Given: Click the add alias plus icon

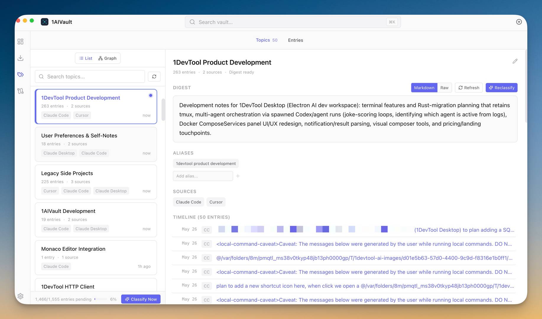Looking at the screenshot, I should tap(238, 176).
